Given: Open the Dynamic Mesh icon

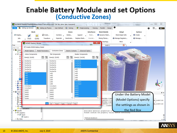Looking at the screenshot, I should 98,35.
